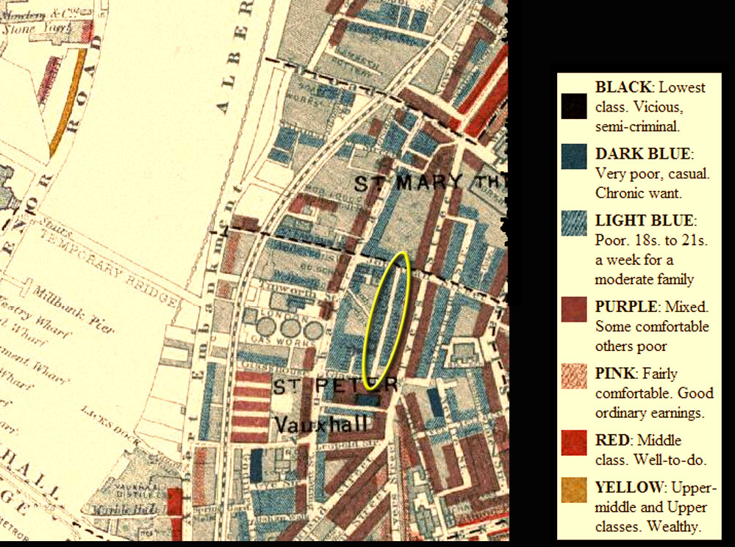Click the "classes. Wealthy." legend line
This screenshot has height=547, width=735.
pyautogui.click(x=648, y=526)
